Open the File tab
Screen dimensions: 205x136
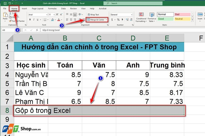pos(5,9)
